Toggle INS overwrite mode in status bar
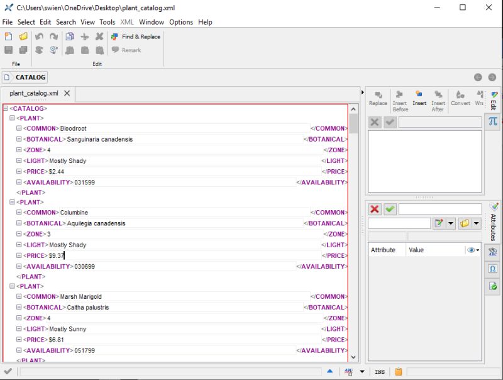This screenshot has width=503, height=380. pos(380,372)
